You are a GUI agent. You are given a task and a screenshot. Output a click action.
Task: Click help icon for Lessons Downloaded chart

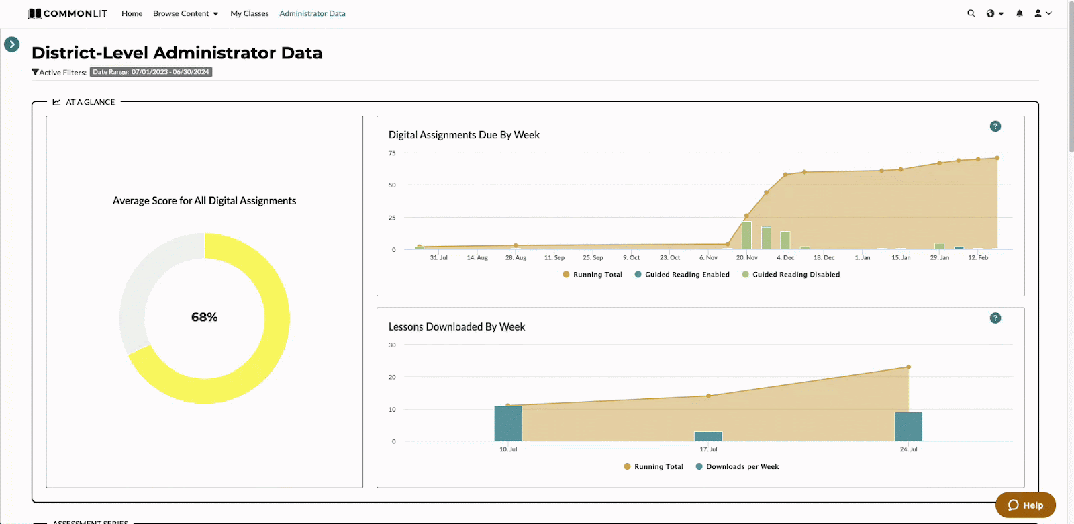[x=995, y=318]
